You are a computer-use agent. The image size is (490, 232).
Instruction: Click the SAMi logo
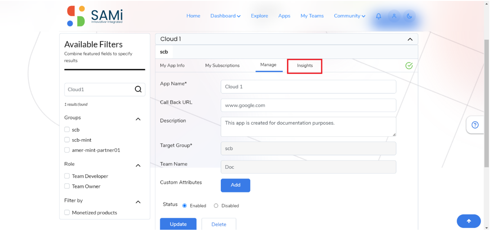pos(95,16)
